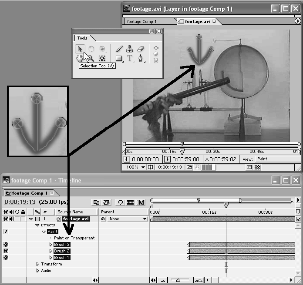
Task: Pick the Eraser tool
Action: coord(141,49)
